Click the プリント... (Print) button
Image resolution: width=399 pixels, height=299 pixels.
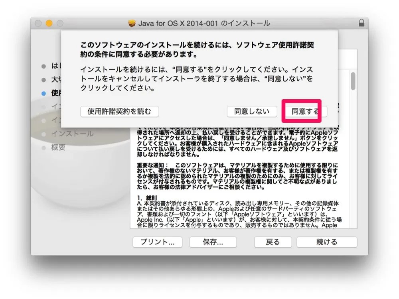[158, 242]
